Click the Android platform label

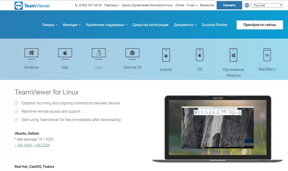[x=166, y=69]
